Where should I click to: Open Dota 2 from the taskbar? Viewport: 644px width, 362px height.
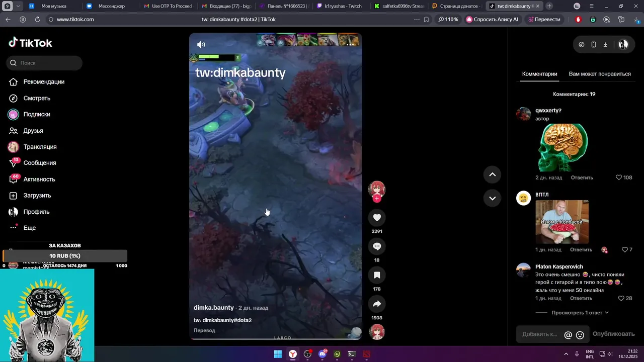pyautogui.click(x=367, y=354)
